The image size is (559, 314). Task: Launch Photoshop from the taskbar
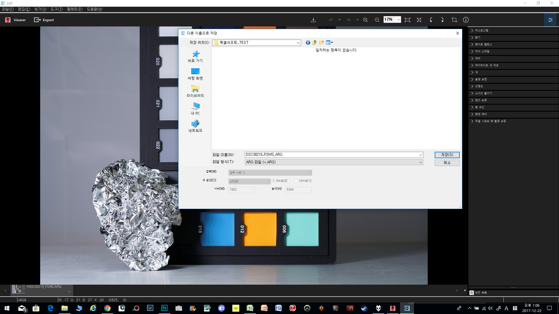pos(164,308)
